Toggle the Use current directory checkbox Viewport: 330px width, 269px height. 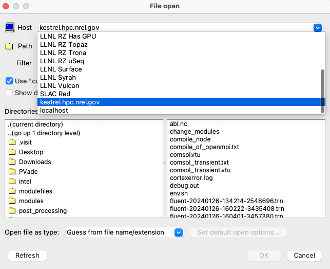tap(9, 81)
